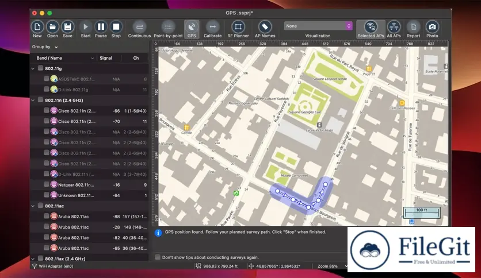481x278 pixels.
Task: Click the Café des Musées map marker
Action: coord(402,103)
